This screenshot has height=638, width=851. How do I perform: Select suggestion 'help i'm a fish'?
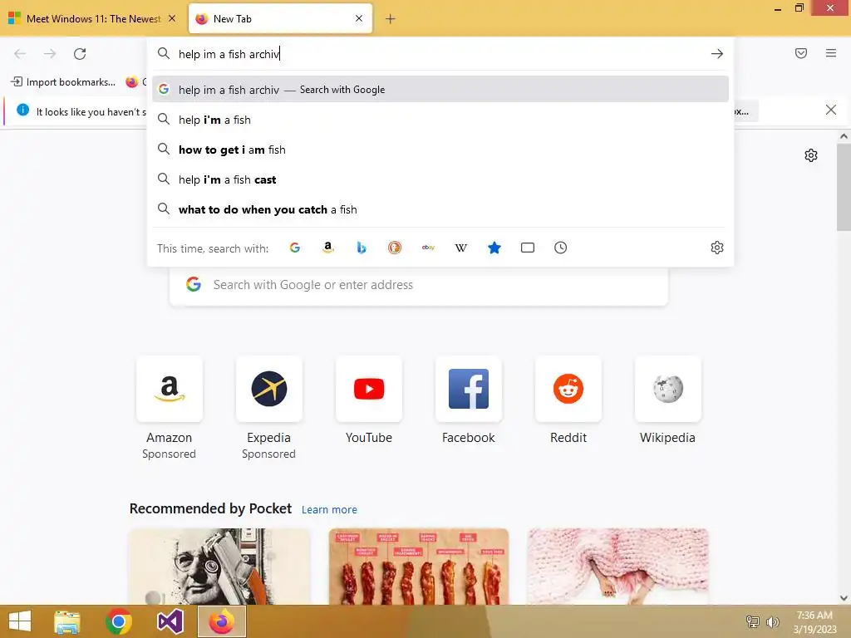tap(440, 120)
